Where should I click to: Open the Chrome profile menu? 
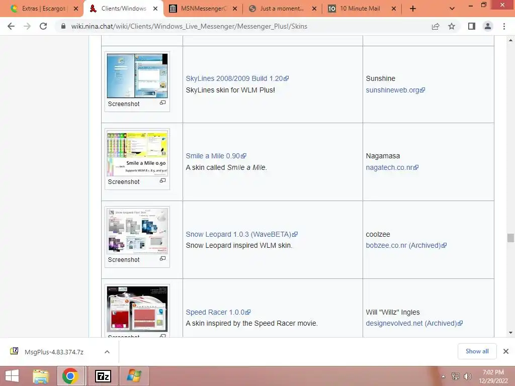pos(488,26)
